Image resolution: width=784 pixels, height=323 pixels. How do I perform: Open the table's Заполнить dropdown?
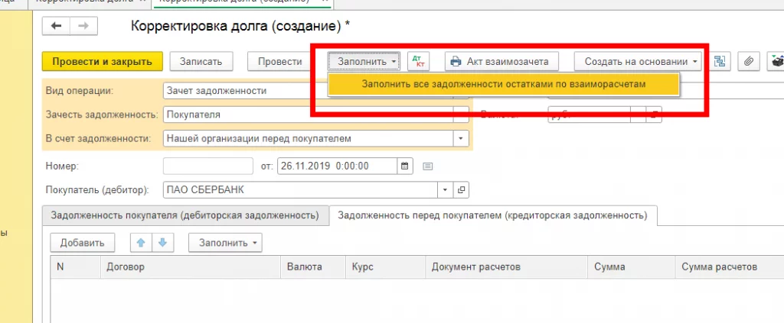click(230, 243)
